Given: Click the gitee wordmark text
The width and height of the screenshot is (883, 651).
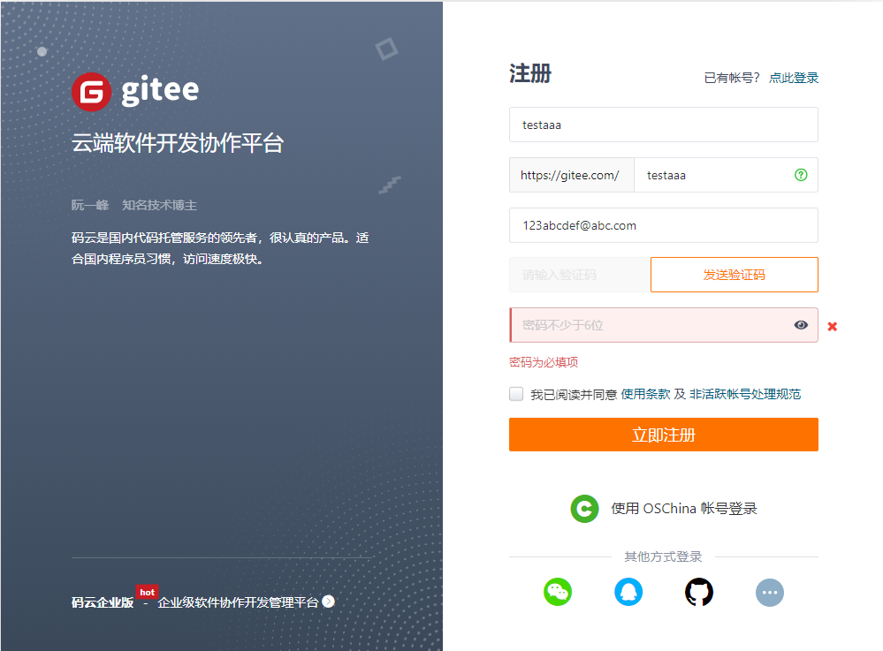Looking at the screenshot, I should point(161,91).
